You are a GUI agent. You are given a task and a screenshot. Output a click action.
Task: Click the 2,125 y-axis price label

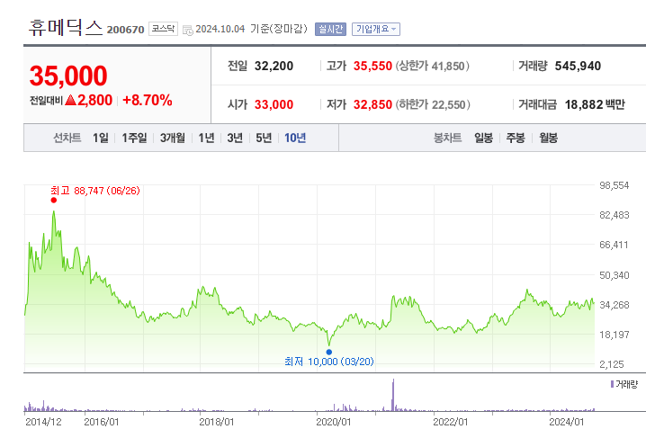tap(612, 364)
